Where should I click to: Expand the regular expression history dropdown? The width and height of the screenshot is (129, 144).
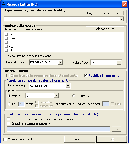click(121, 19)
